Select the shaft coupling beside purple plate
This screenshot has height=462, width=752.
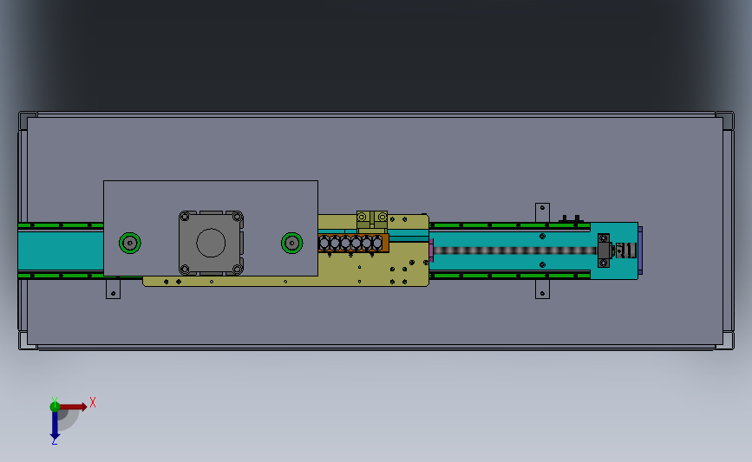[626, 251]
